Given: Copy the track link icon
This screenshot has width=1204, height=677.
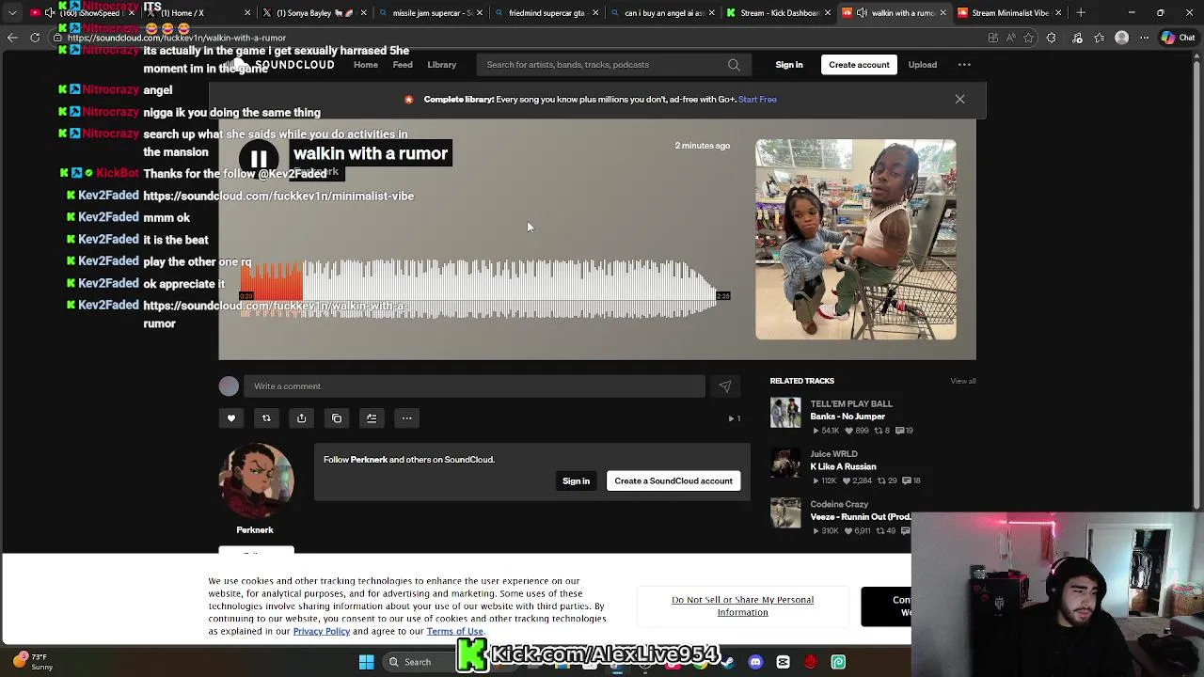Looking at the screenshot, I should (x=337, y=418).
